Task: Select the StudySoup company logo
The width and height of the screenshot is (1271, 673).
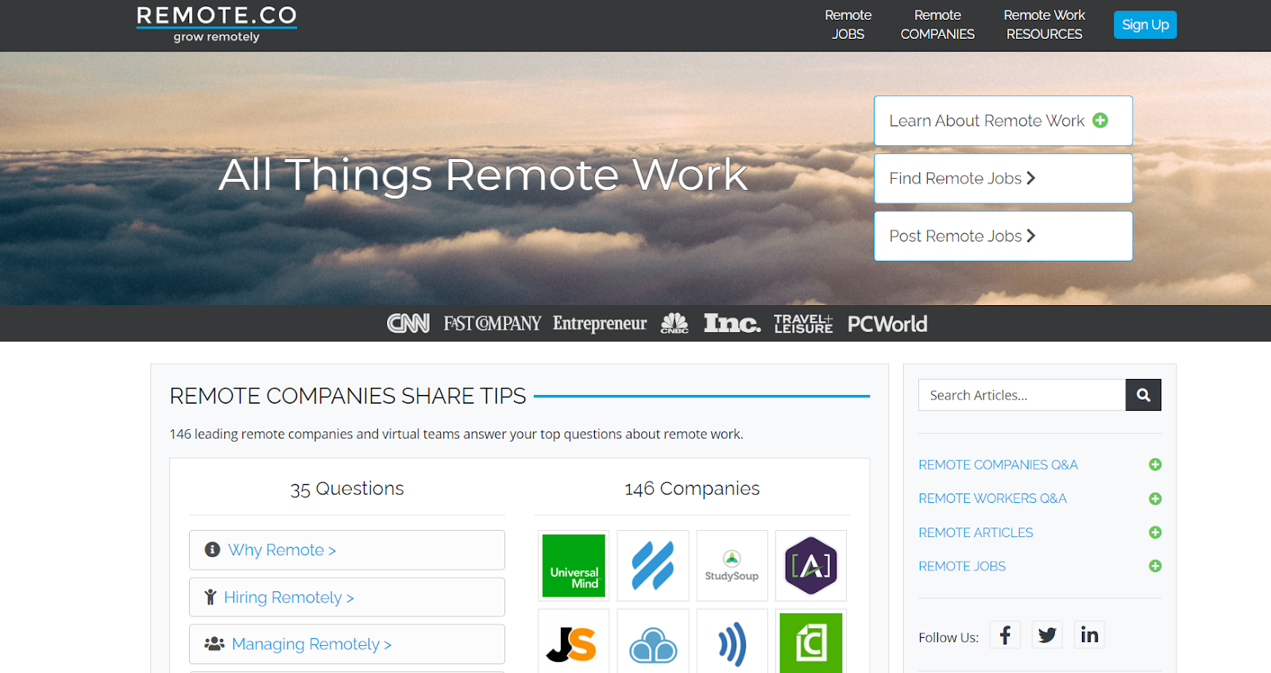Action: (732, 566)
